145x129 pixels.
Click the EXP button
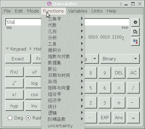click(x=105, y=118)
